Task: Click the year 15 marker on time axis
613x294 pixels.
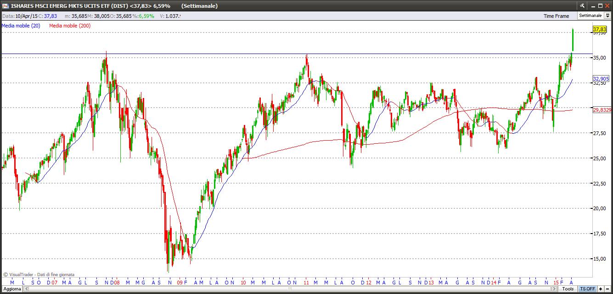Action: pyautogui.click(x=556, y=283)
